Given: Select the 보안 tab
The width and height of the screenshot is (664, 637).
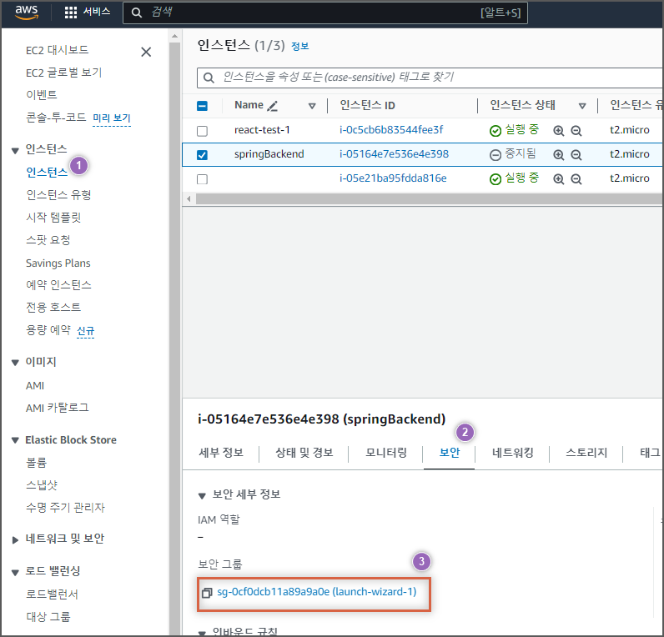Looking at the screenshot, I should [450, 453].
